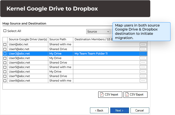Viewport: 175px width, 115px height.
Task: Open browse ellipsis for User@abc.net row
Action: [x=143, y=44]
